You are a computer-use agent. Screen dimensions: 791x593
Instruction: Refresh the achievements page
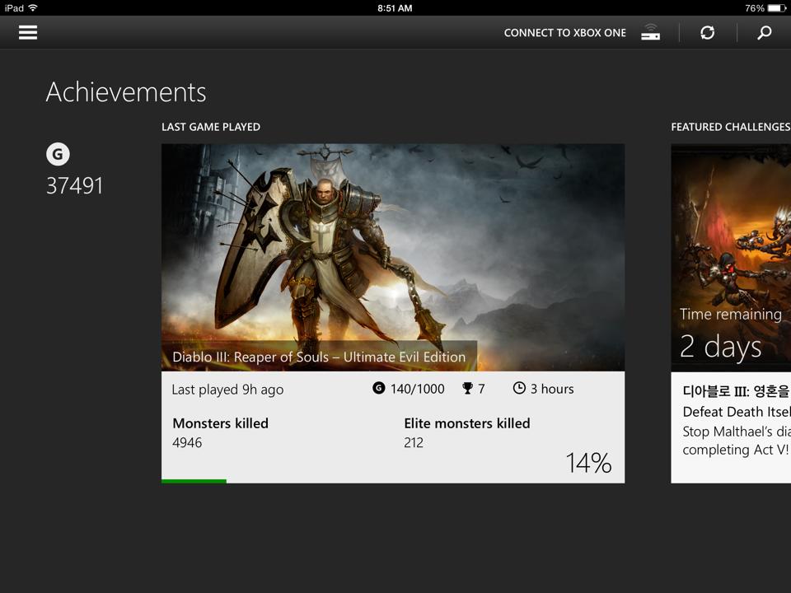coord(707,32)
